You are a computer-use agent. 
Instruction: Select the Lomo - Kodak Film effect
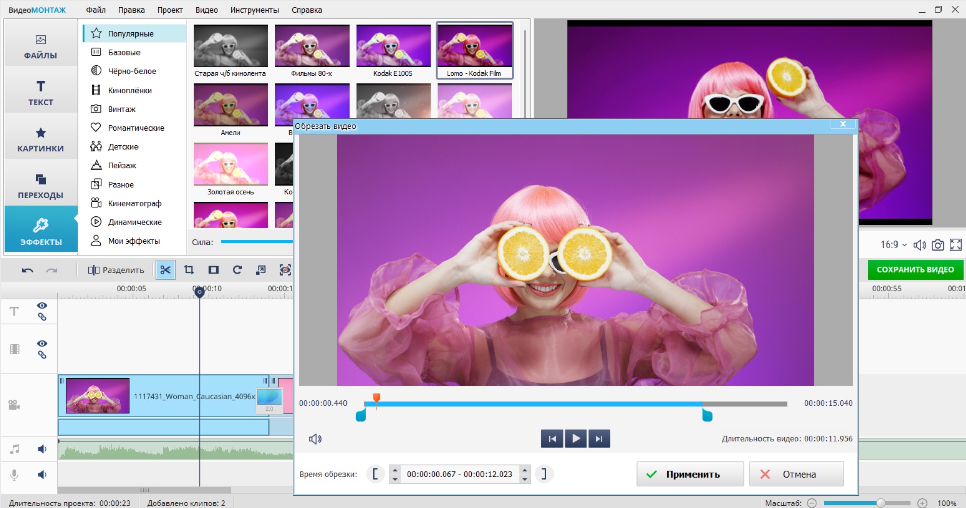pos(474,51)
